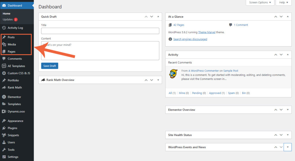Click the info icon beside Search engines discouraged
The width and height of the screenshot is (295, 161).
(x=170, y=39)
